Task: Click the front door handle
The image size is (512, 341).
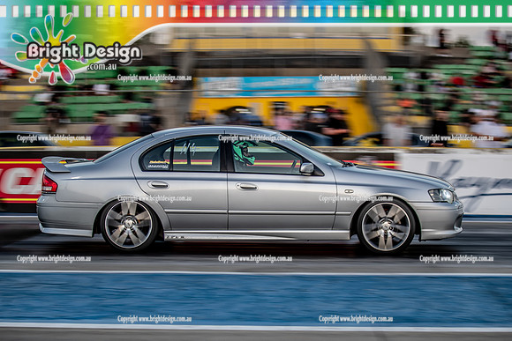Action: pos(247,187)
